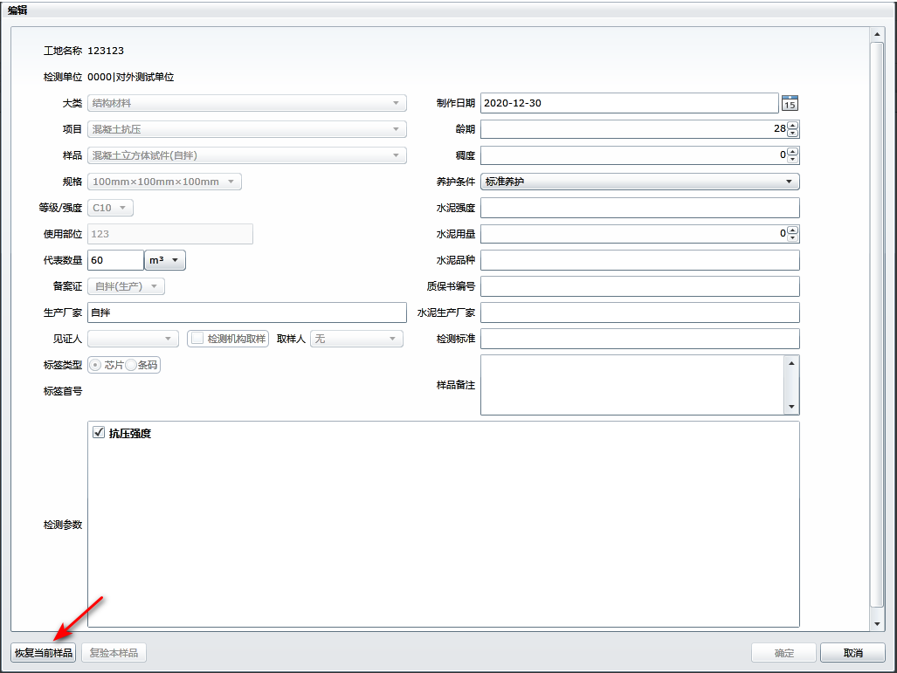Enable the 检测机构取样 checkbox
Viewport: 897px width, 673px height.
coord(197,339)
